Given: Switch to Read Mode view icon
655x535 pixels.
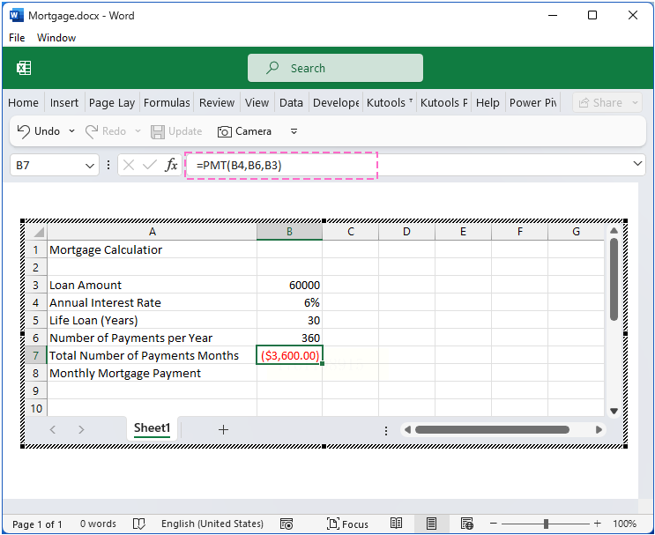Looking at the screenshot, I should pyautogui.click(x=397, y=524).
